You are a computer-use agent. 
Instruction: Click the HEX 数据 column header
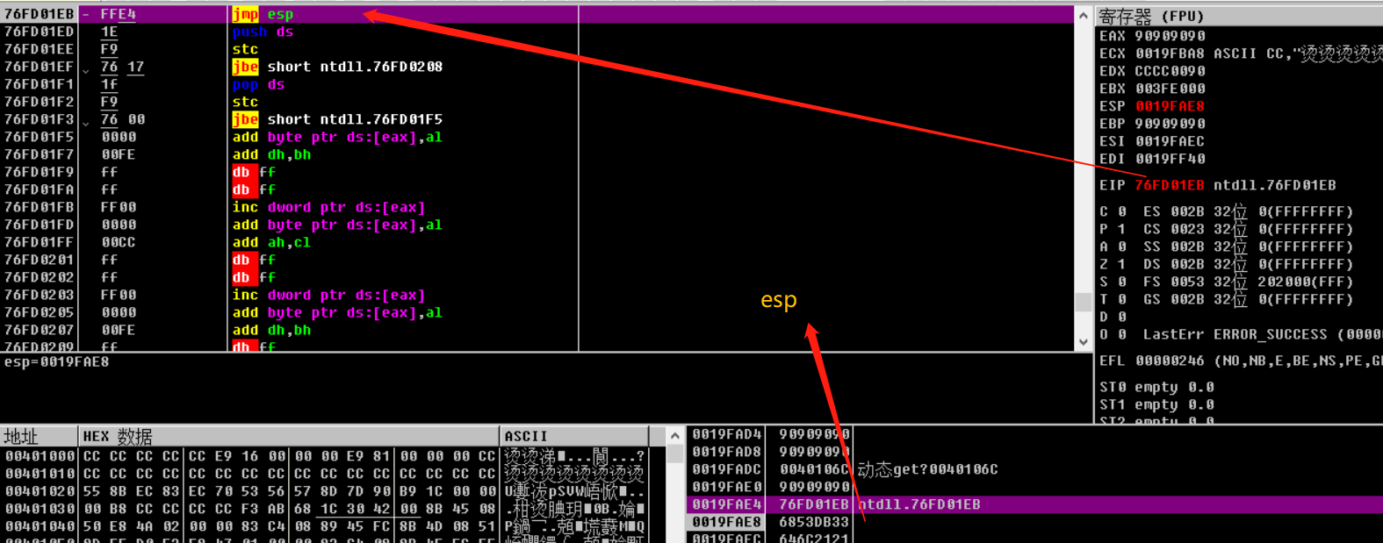288,436
